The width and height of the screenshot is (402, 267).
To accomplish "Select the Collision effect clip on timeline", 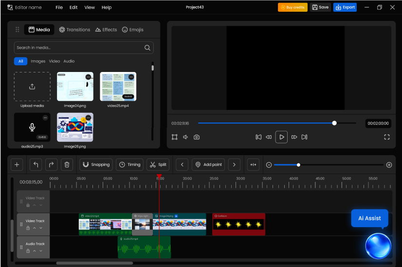I will click(x=238, y=224).
